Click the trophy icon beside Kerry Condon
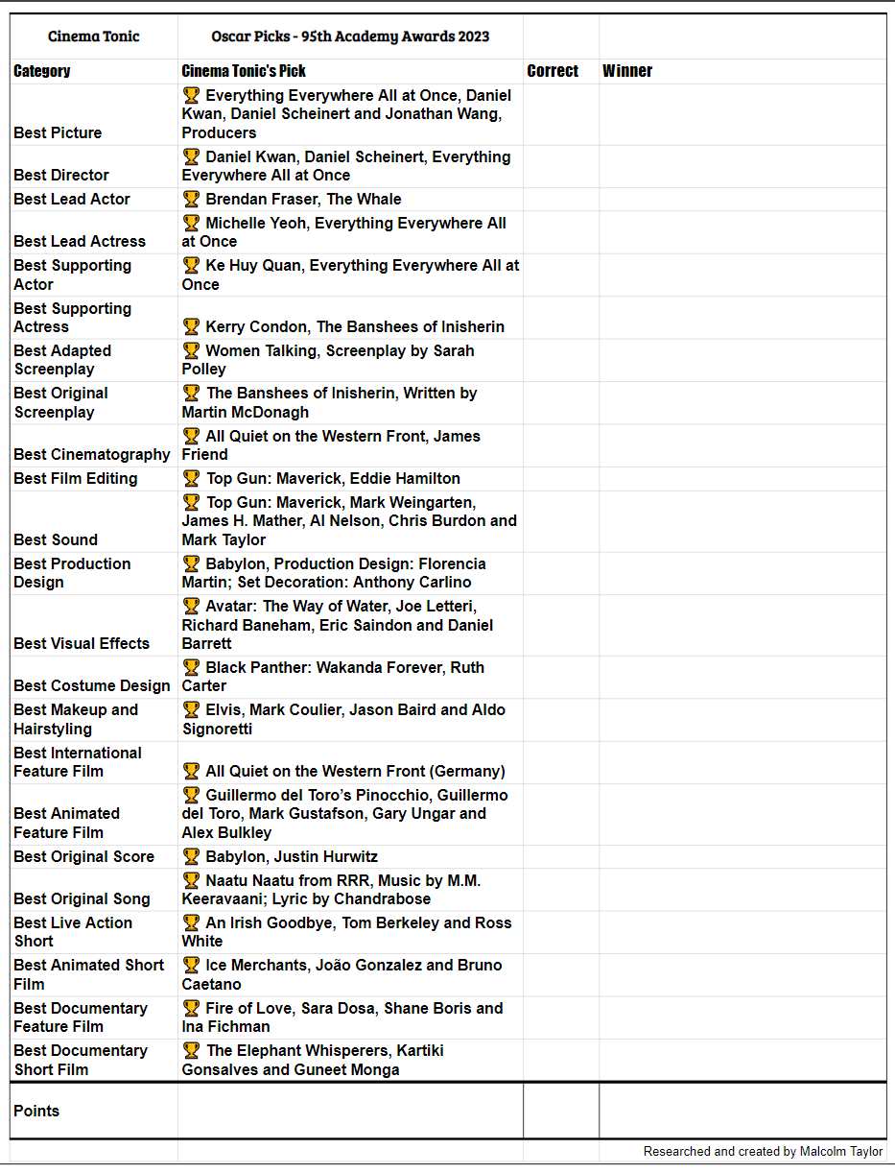895x1173 pixels. coord(191,326)
